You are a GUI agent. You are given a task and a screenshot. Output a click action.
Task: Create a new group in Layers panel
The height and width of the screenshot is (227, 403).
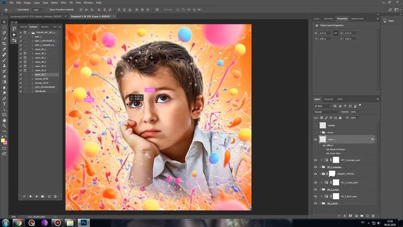pyautogui.click(x=362, y=216)
